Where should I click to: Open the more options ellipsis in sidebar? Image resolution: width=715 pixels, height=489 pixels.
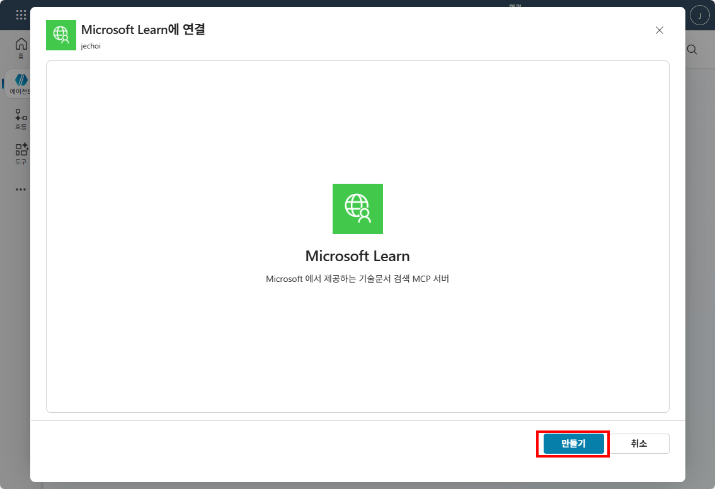point(21,189)
